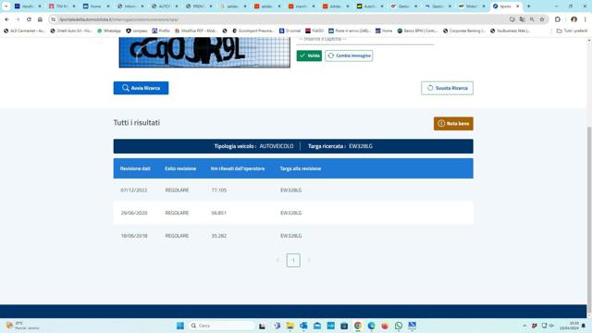
Task: Clear the form with Svuota Ricerca
Action: [447, 88]
